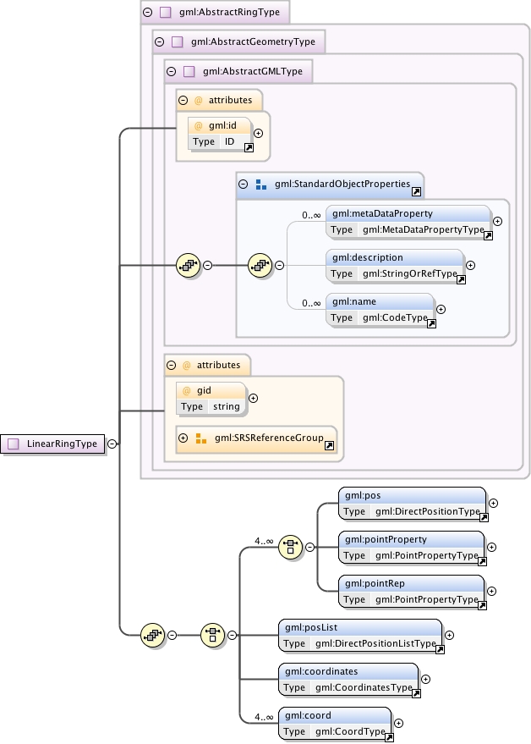Screen dimensions: 531x744
Task: Click the gml:id attribute's ID type value
Action: (229, 141)
